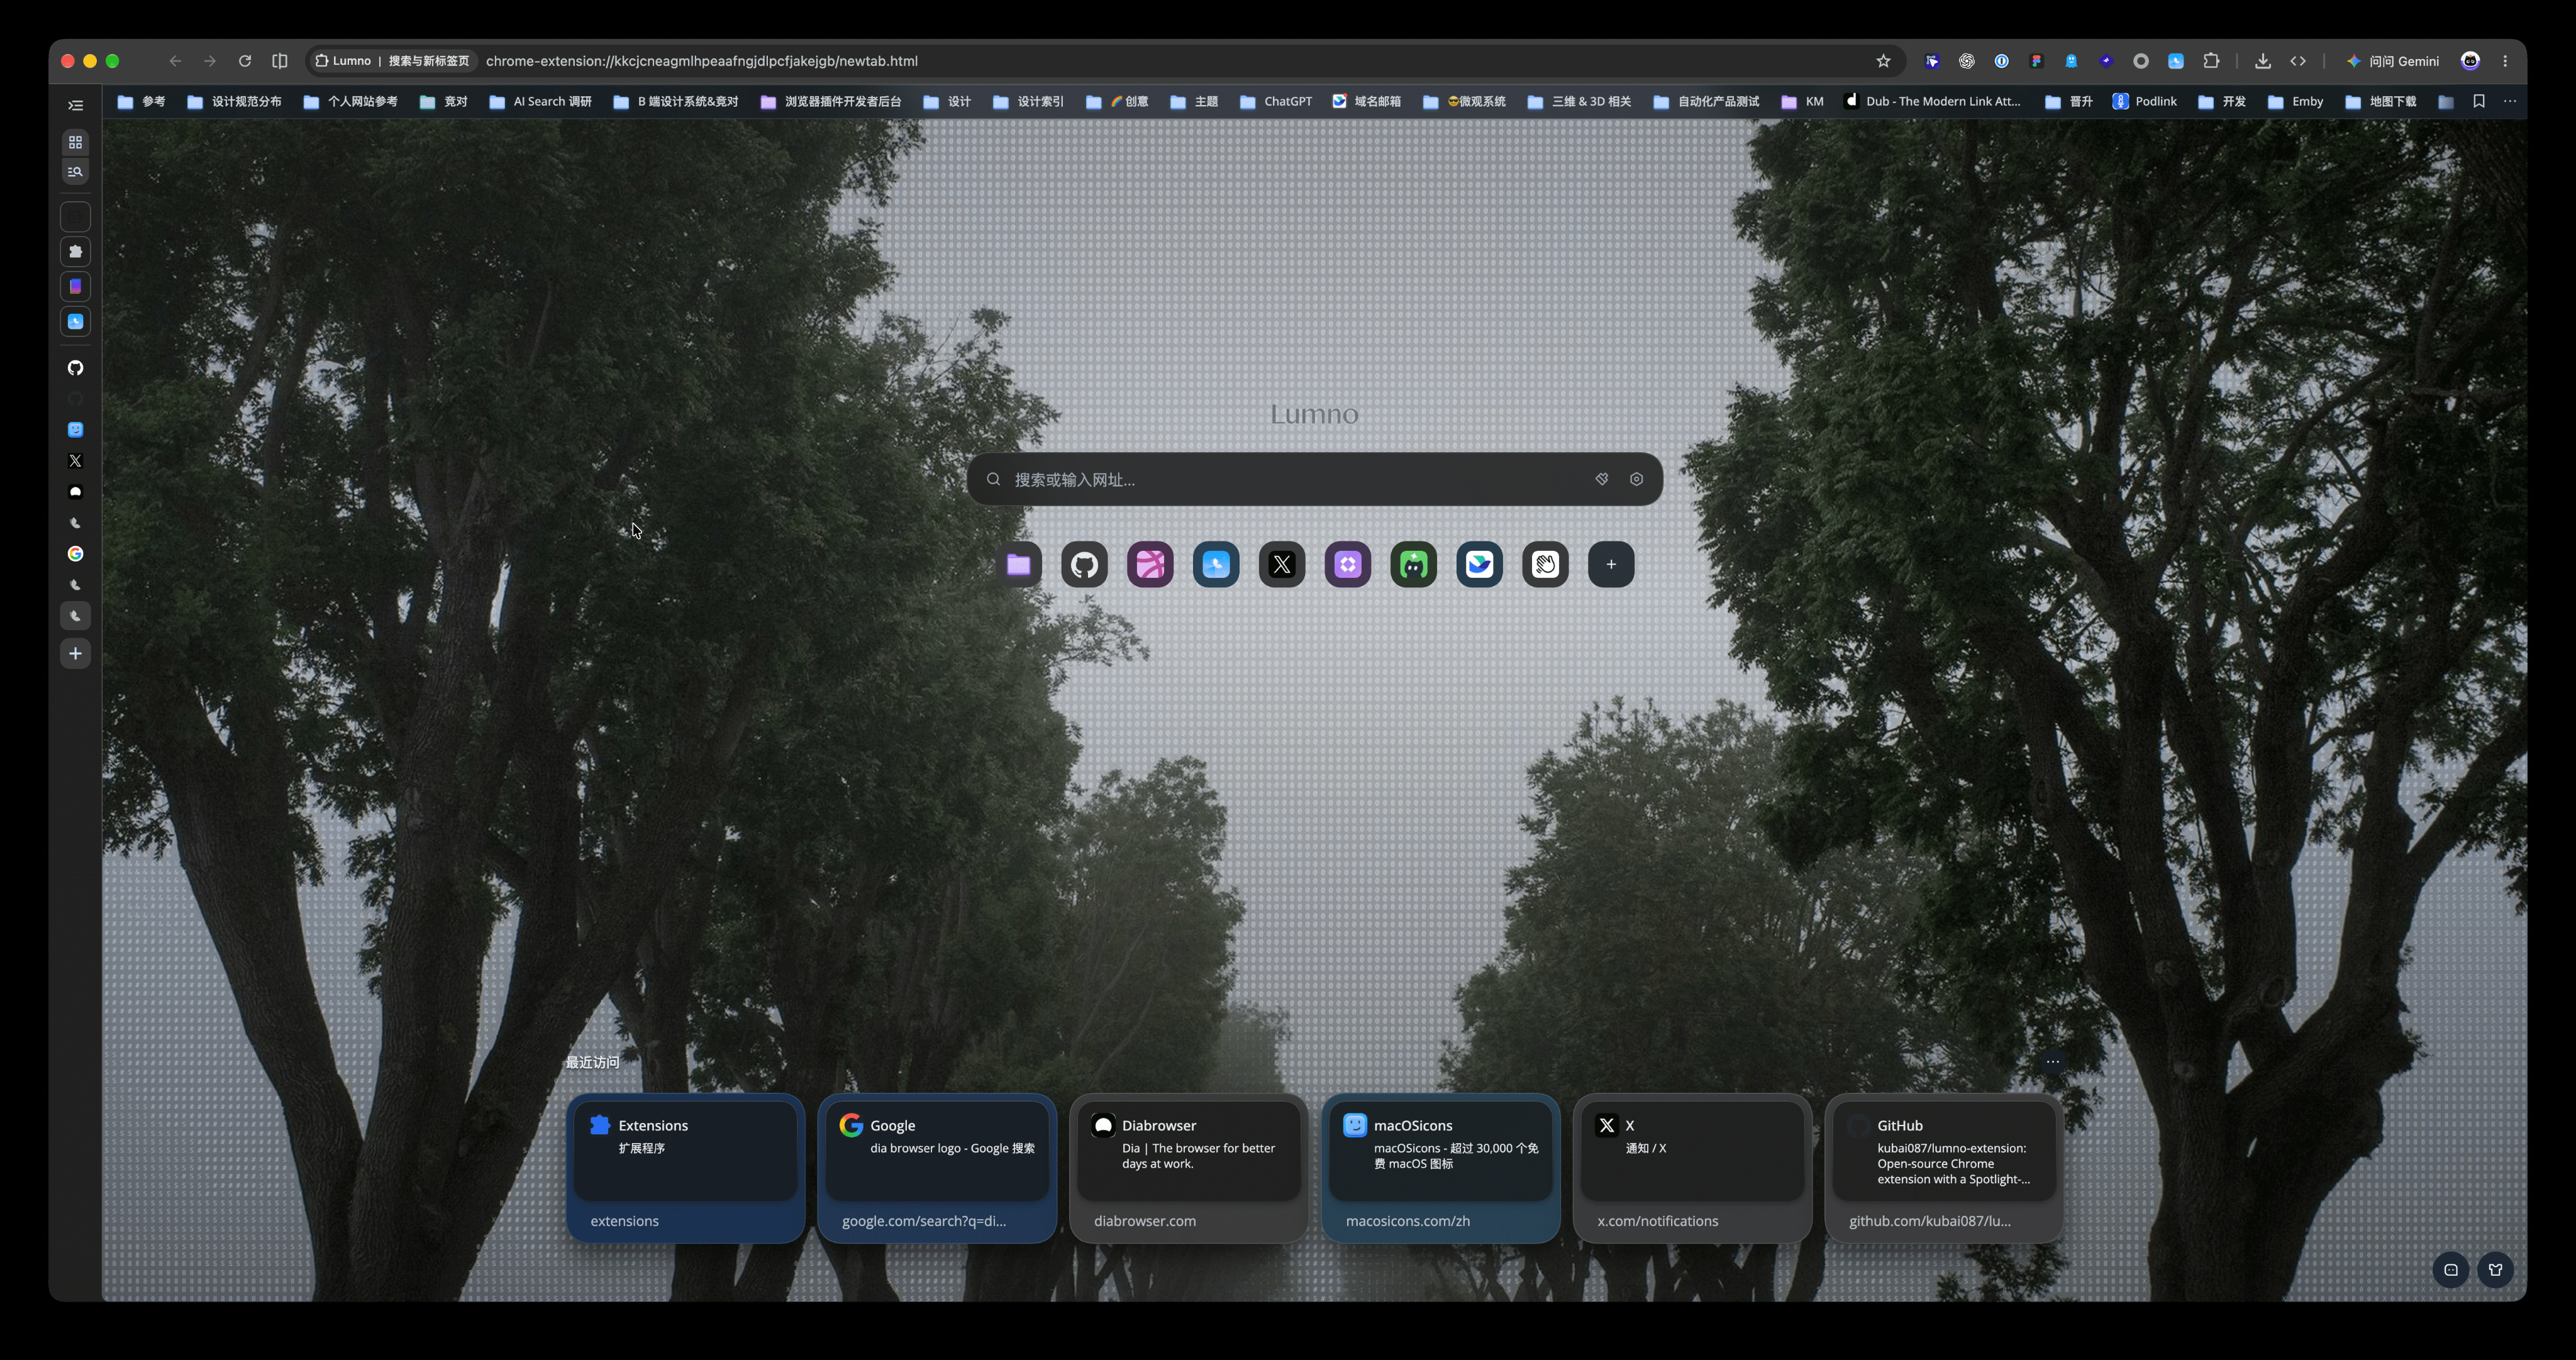
Task: Open the Diabrowser recent visit card
Action: (1188, 1168)
